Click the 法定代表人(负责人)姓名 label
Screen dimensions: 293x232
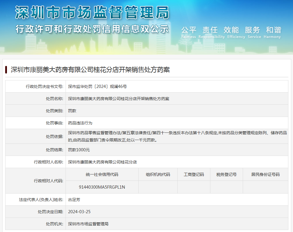click(41, 200)
